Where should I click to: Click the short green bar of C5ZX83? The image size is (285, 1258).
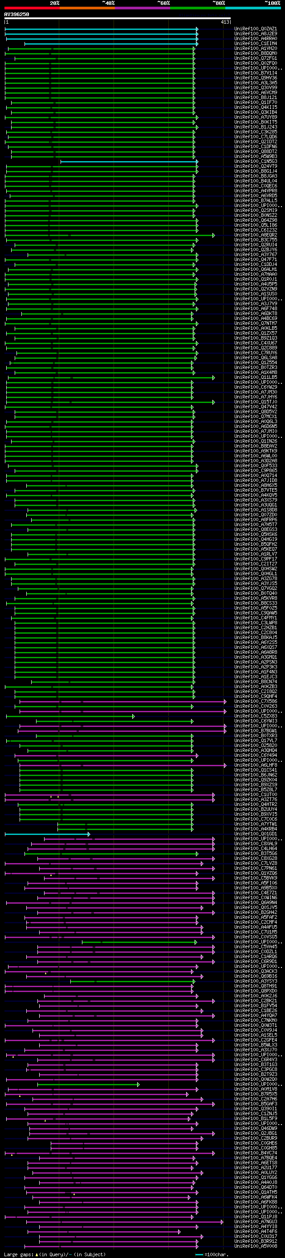(70, 716)
